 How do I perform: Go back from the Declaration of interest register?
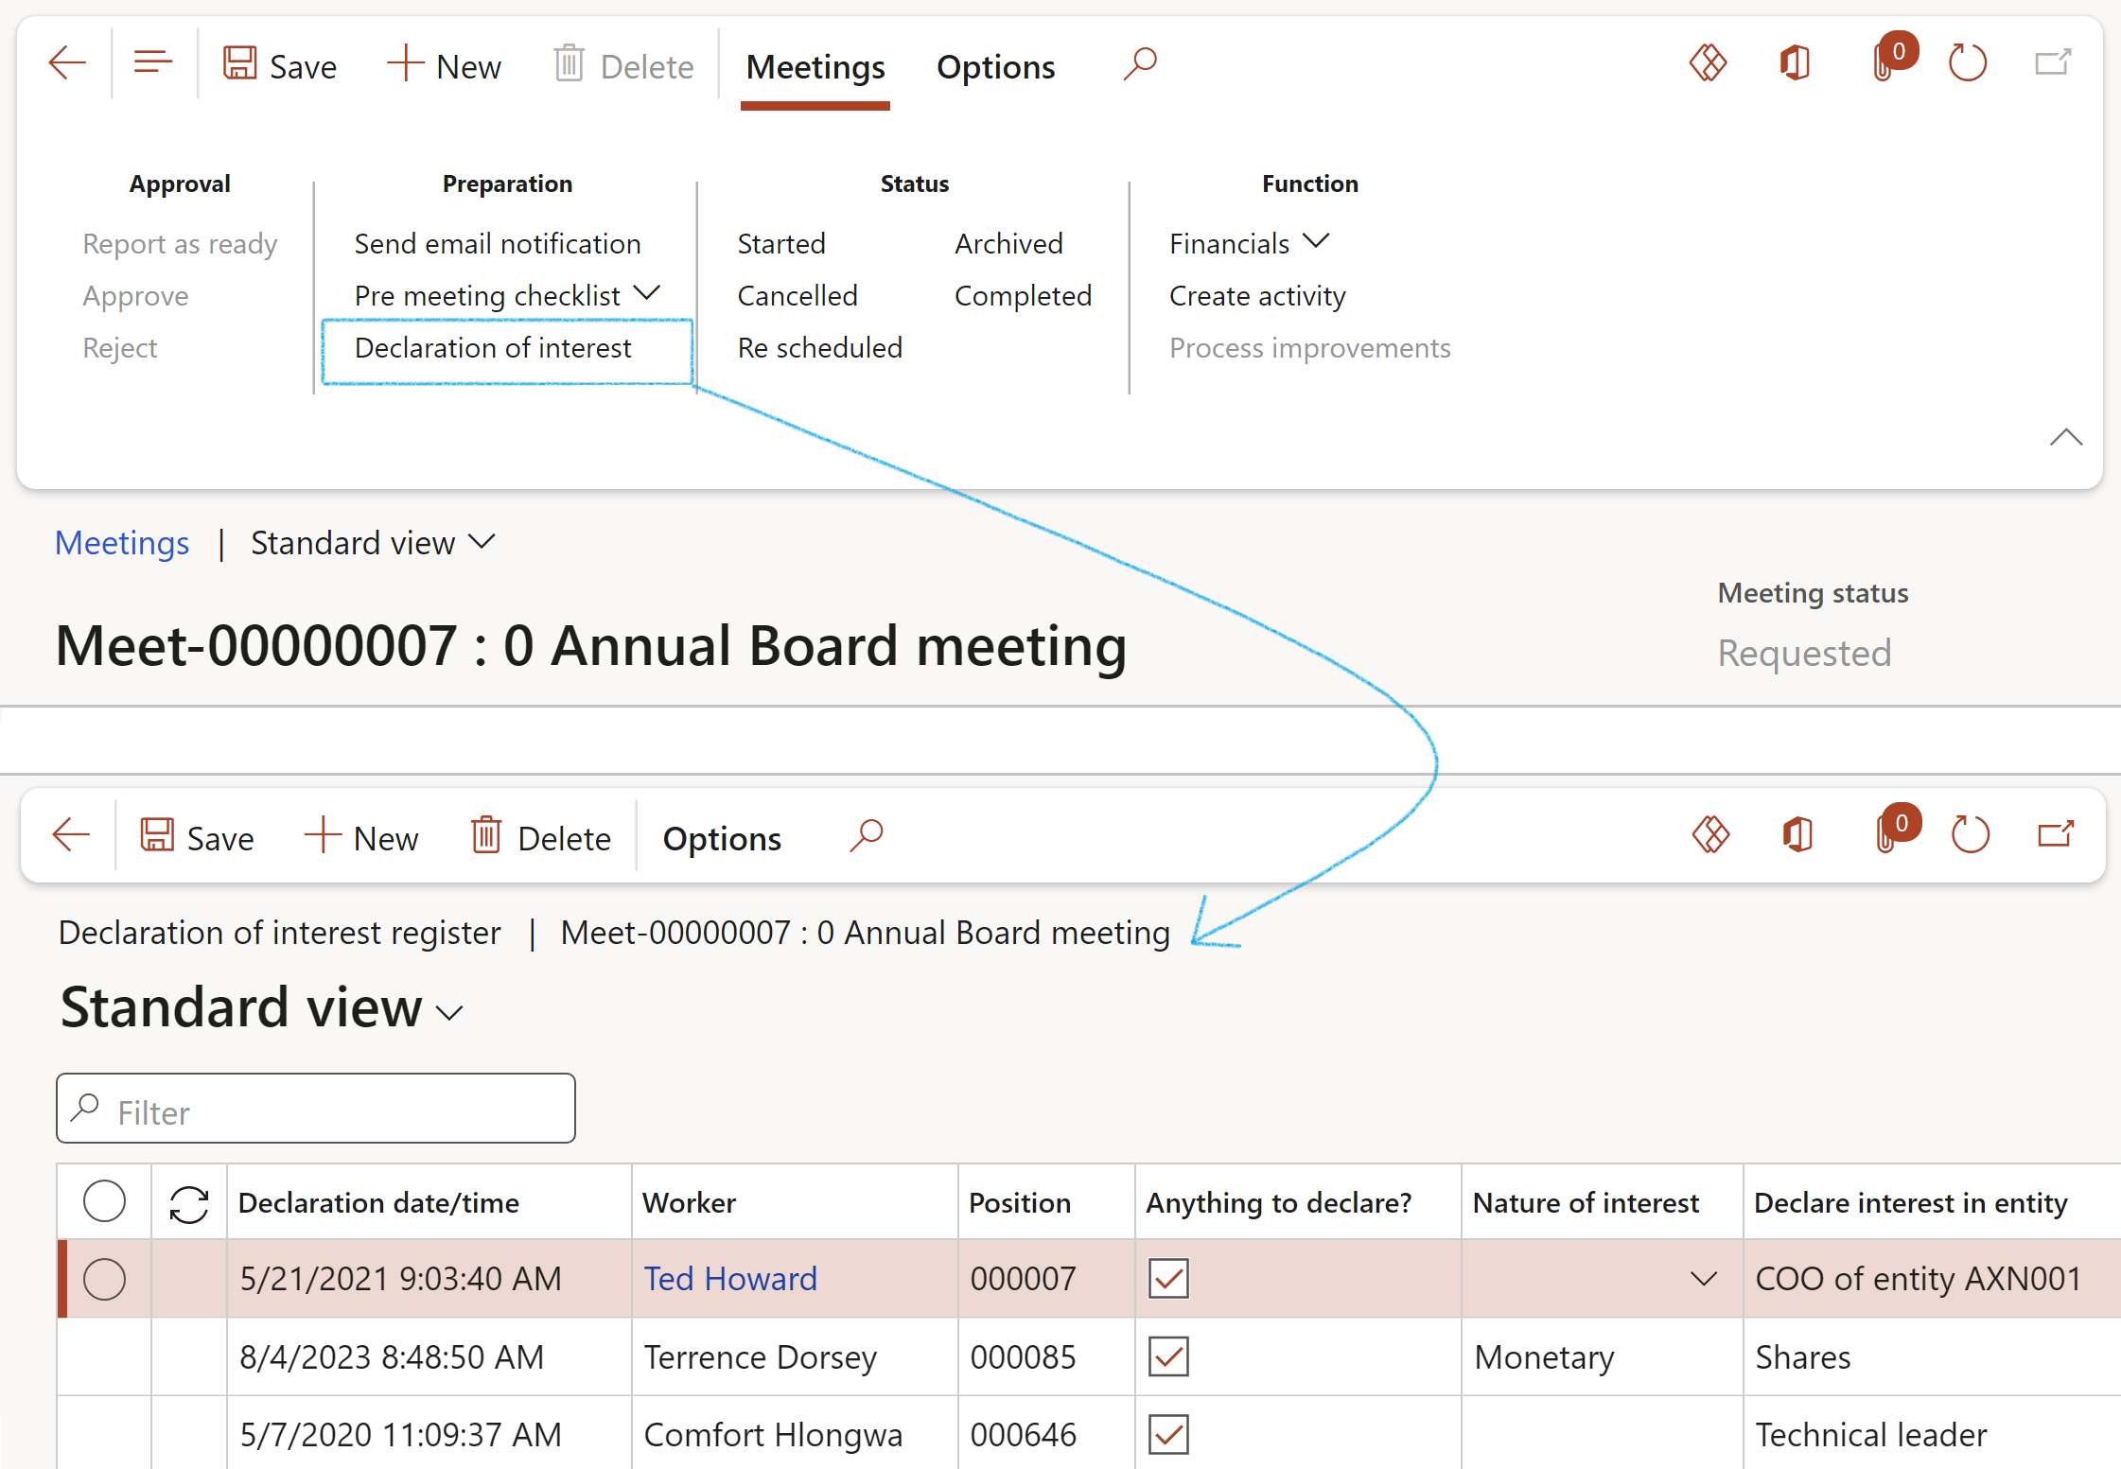click(71, 835)
